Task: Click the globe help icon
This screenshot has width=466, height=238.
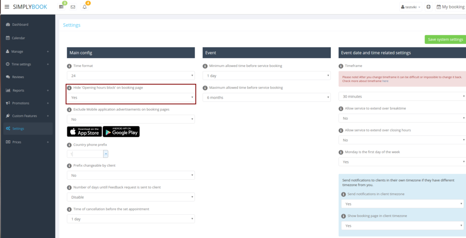Action: coord(428,7)
